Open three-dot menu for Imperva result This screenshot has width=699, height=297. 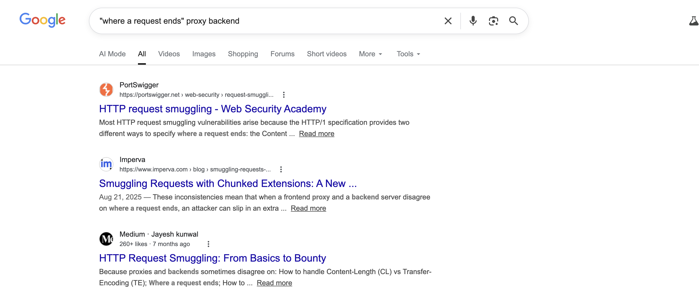pyautogui.click(x=281, y=169)
